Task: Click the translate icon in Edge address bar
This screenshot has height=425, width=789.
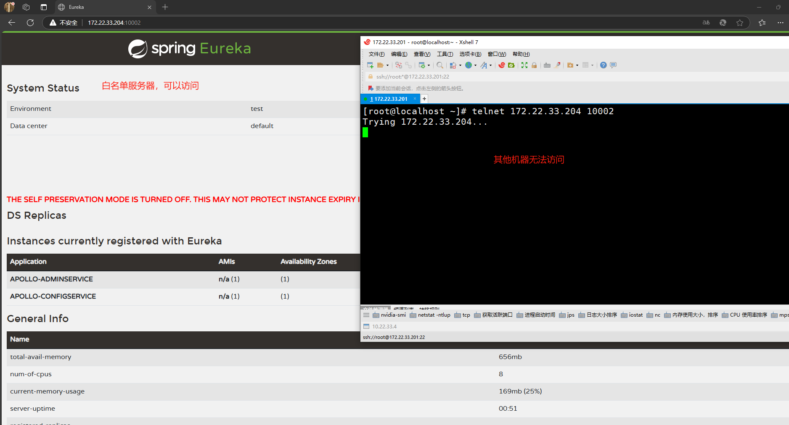Action: 706,23
